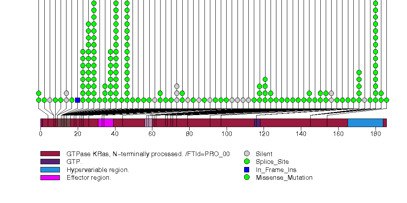Select the leftmost green mutation circle at position 0
The height and width of the screenshot is (203, 407).
click(38, 100)
